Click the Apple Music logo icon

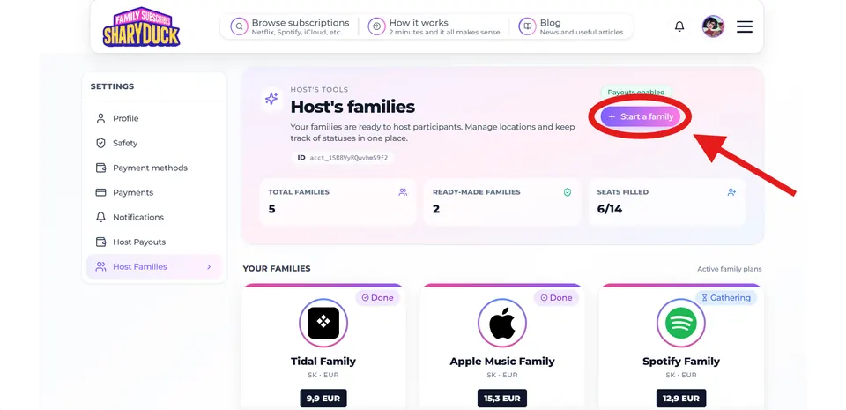tap(502, 323)
